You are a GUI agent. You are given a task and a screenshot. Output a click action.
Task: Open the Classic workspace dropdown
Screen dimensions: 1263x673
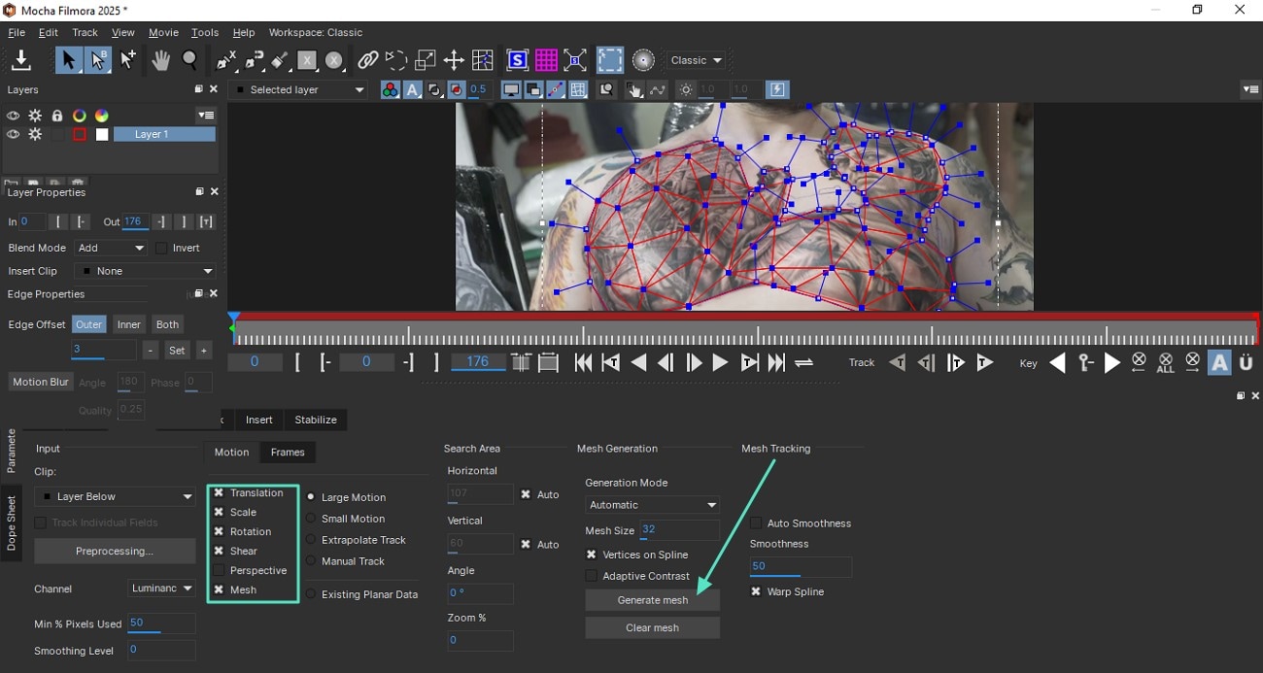698,60
